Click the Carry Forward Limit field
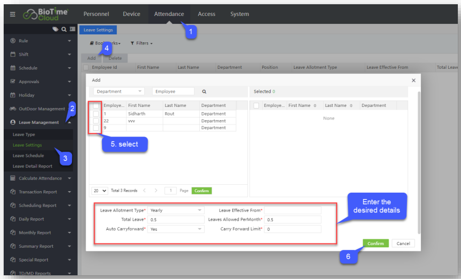This screenshot has width=461, height=279. coord(292,229)
